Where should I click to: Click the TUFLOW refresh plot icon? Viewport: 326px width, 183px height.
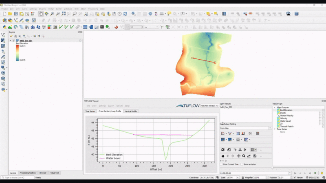click(x=223, y=150)
